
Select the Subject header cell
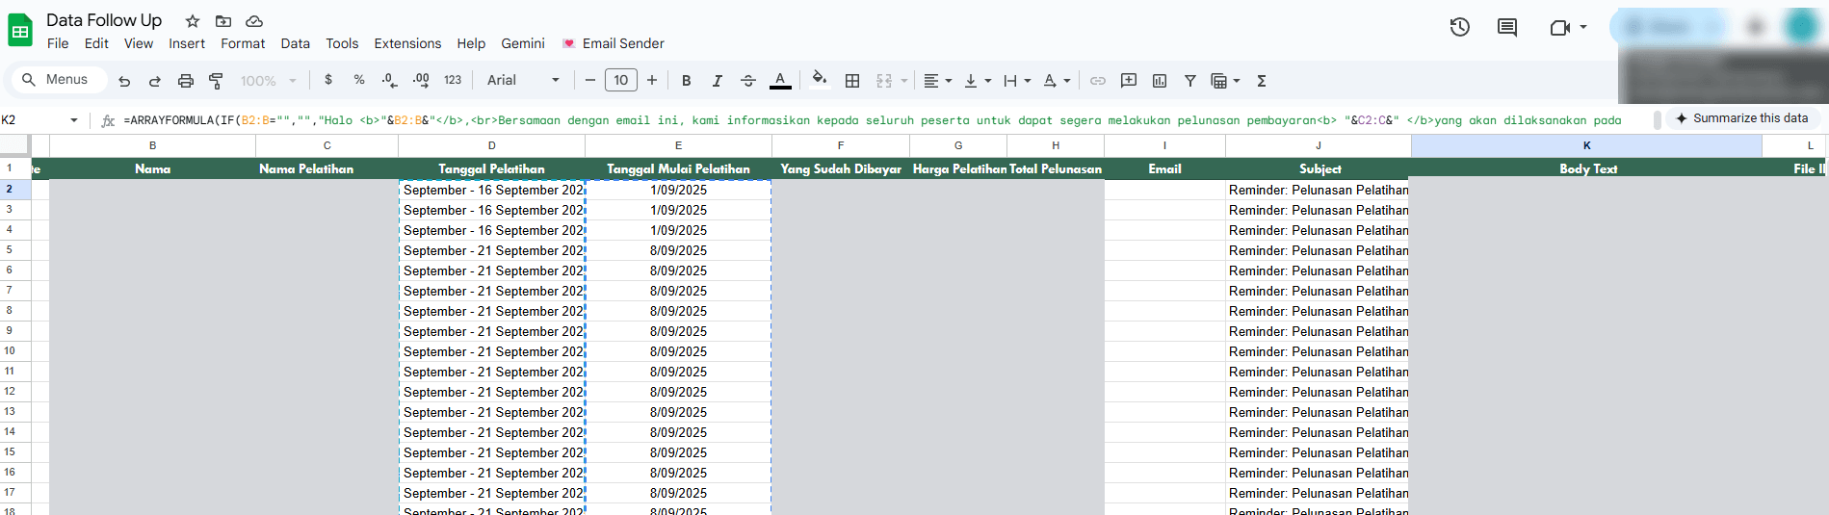(1319, 168)
